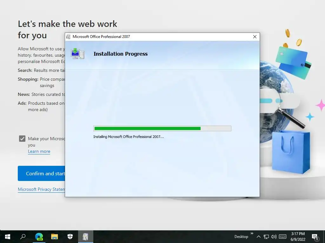Open taskbar search magnifier
This screenshot has height=243, width=325.
pyautogui.click(x=23, y=237)
